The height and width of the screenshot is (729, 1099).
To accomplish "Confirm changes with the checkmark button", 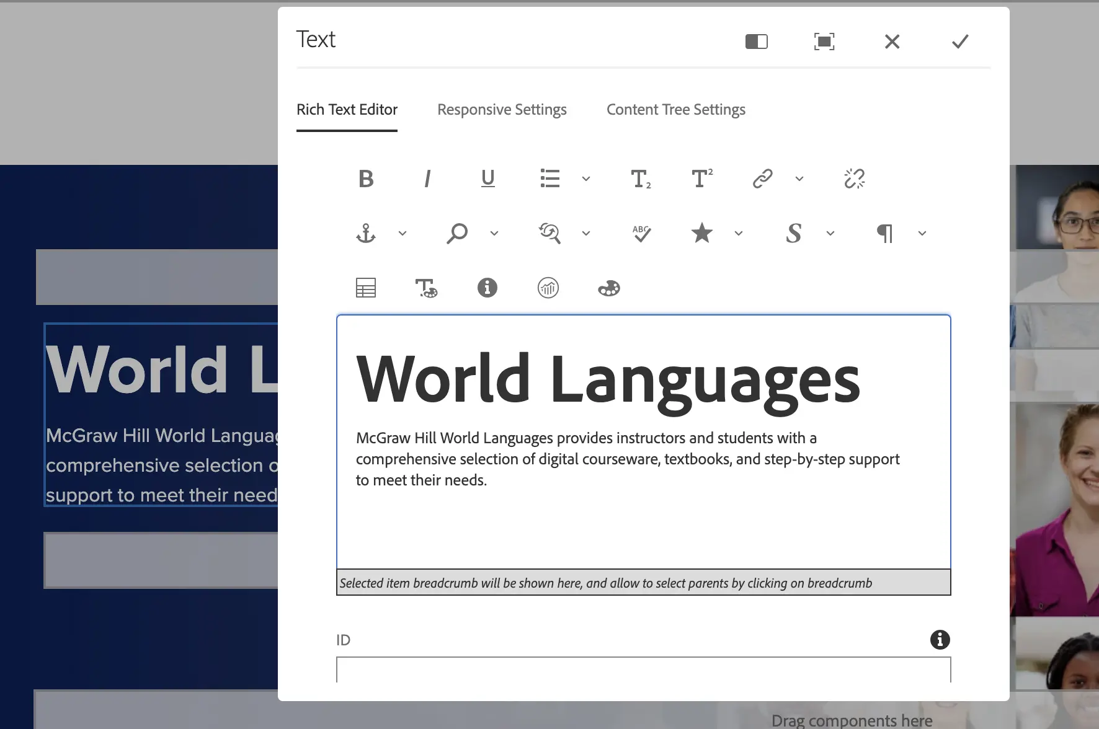I will click(x=959, y=42).
